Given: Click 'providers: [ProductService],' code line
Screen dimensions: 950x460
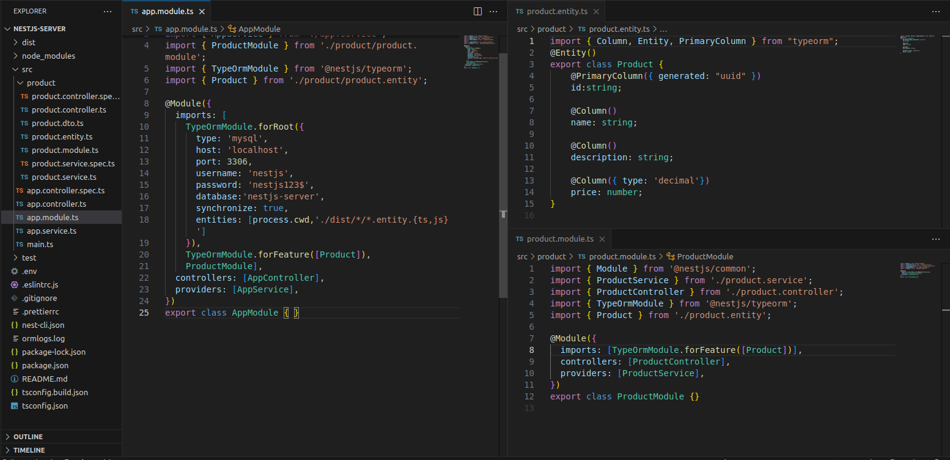Looking at the screenshot, I should click(632, 373).
